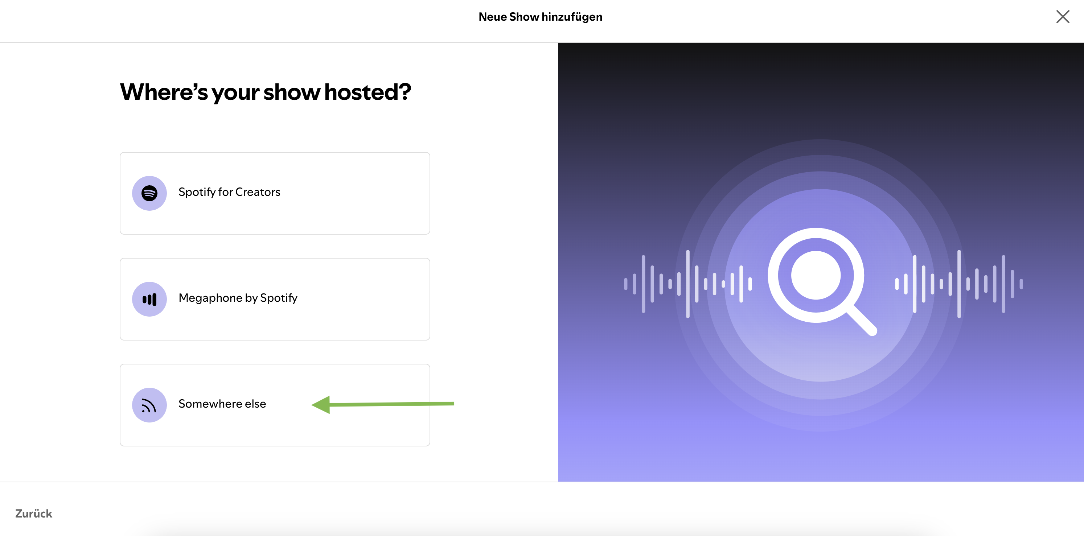Choose Somewhere else hosting option

pyautogui.click(x=275, y=405)
